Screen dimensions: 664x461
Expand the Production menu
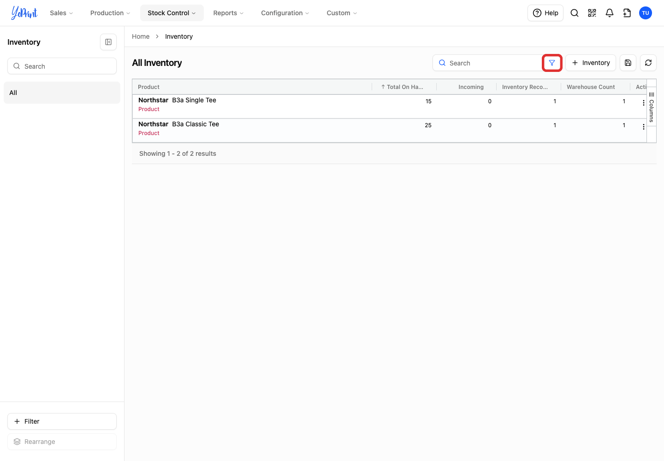pyautogui.click(x=110, y=13)
